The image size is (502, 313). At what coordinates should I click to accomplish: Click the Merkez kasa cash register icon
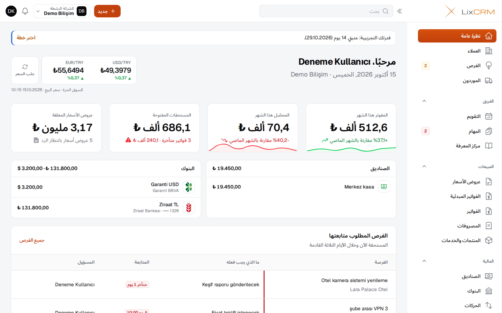pyautogui.click(x=384, y=187)
